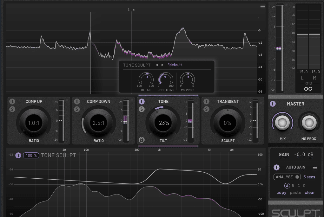
Task: Click the AUTO GAIN label
Action: pos(295,167)
